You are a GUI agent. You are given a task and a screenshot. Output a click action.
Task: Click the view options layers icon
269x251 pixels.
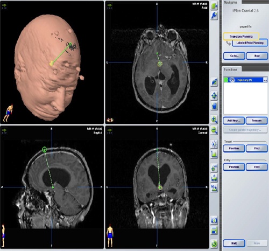pyautogui.click(x=214, y=82)
